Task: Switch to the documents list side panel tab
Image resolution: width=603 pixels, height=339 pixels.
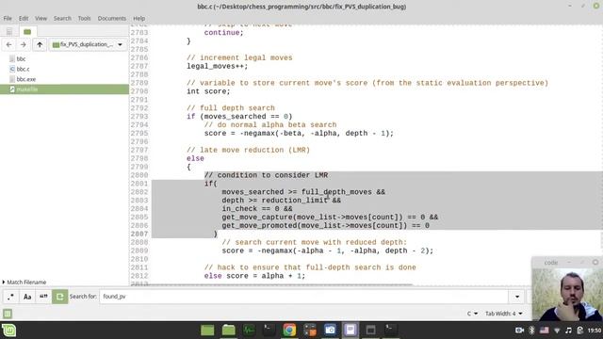Action: 9,31
